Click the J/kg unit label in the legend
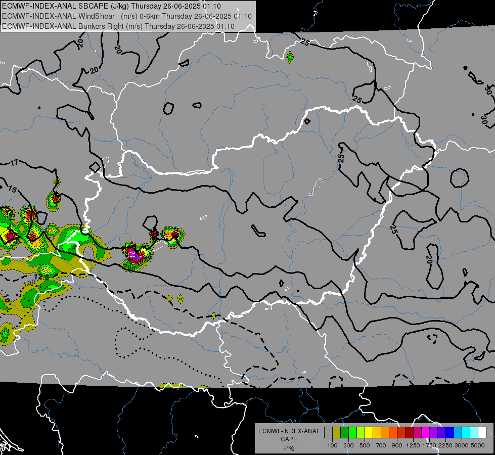 click(289, 447)
